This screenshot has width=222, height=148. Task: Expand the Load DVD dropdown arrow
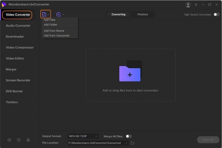tap(63, 14)
